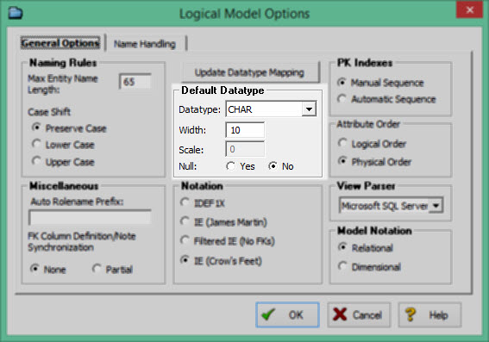Select None for FK synchronization
The width and height of the screenshot is (489, 342).
(34, 269)
